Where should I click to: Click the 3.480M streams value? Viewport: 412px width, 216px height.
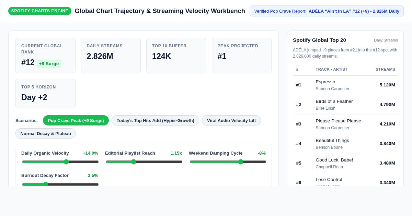click(x=387, y=163)
